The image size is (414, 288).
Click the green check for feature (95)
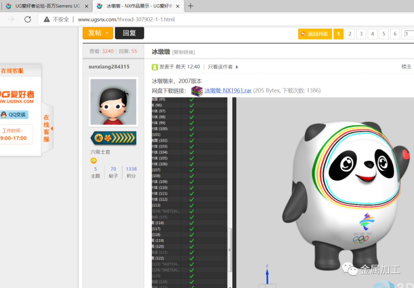(x=192, y=99)
